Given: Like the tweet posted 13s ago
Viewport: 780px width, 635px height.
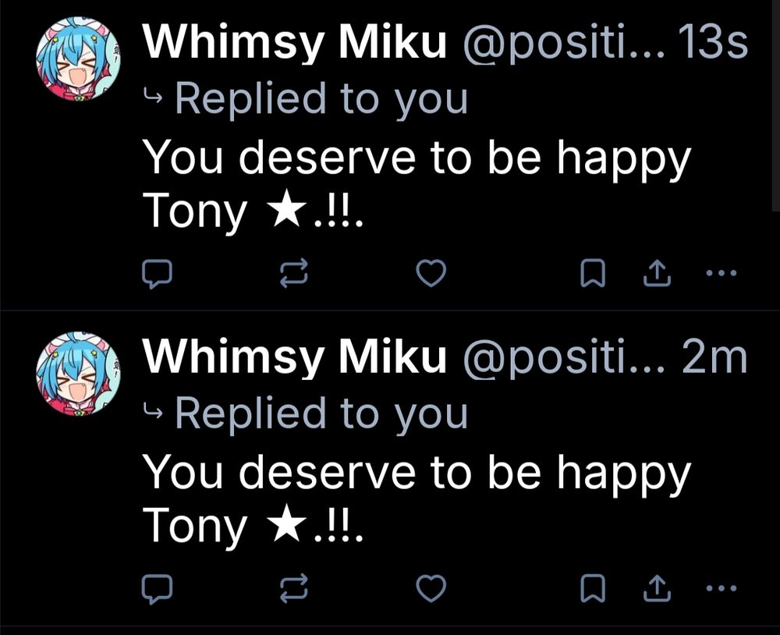Looking at the screenshot, I should [x=431, y=274].
